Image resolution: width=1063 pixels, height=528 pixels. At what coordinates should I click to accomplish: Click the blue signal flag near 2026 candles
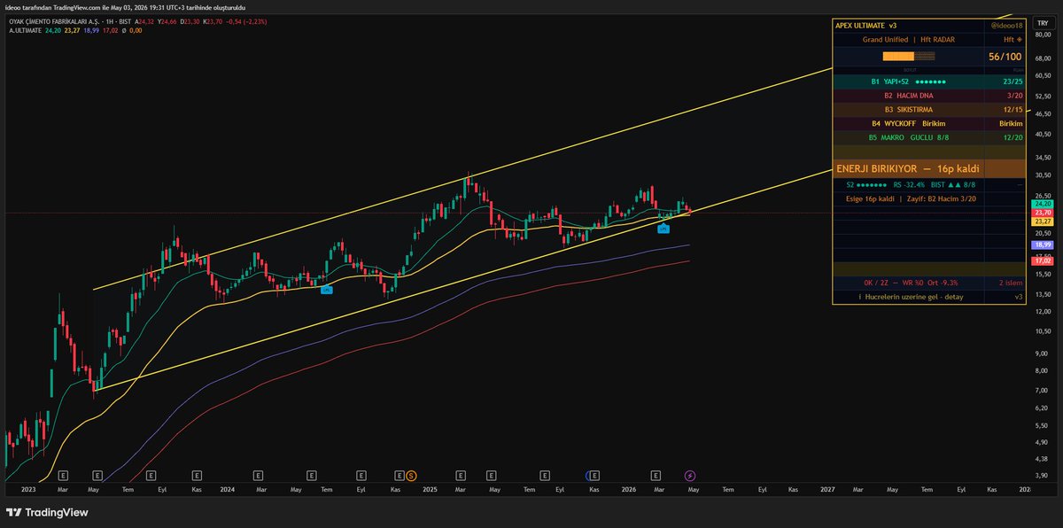coord(663,229)
